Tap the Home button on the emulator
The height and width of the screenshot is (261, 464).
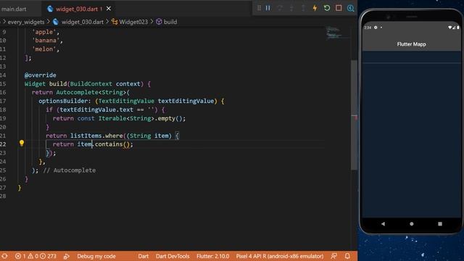coord(412,224)
